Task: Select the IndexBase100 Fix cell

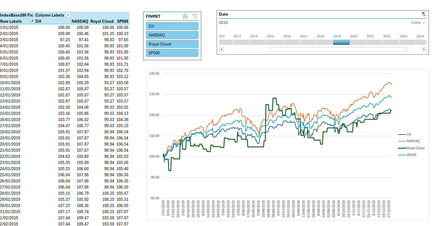Action: tap(17, 15)
